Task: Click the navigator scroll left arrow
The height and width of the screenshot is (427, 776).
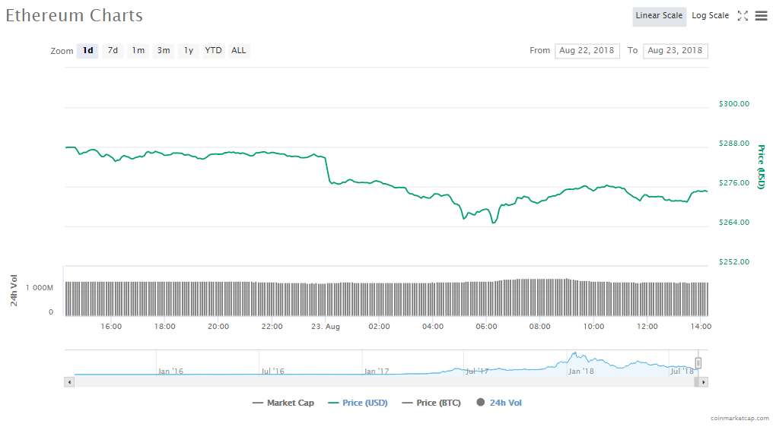Action: (70, 381)
